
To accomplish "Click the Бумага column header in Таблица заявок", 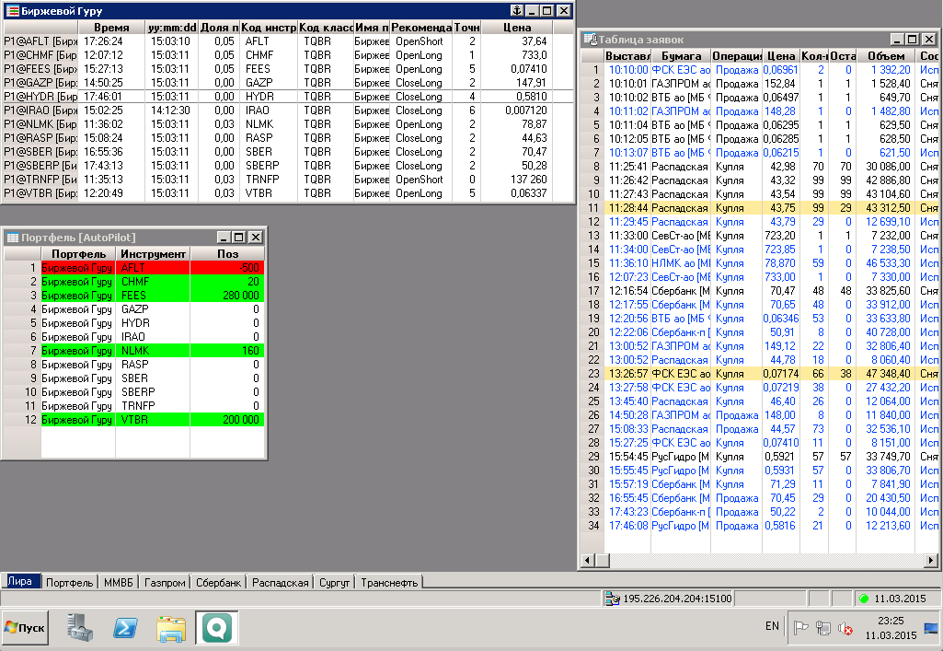I will tap(681, 56).
